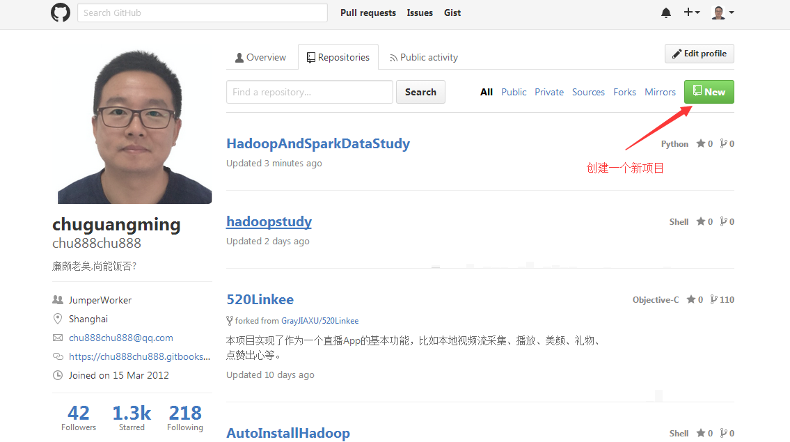Click the Python language label
This screenshot has height=442, width=790.
pyautogui.click(x=674, y=143)
